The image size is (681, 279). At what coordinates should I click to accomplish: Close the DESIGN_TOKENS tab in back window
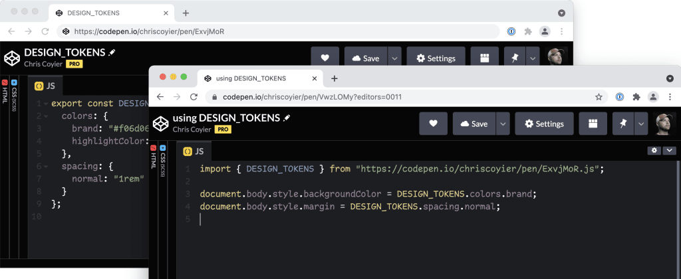(x=166, y=13)
